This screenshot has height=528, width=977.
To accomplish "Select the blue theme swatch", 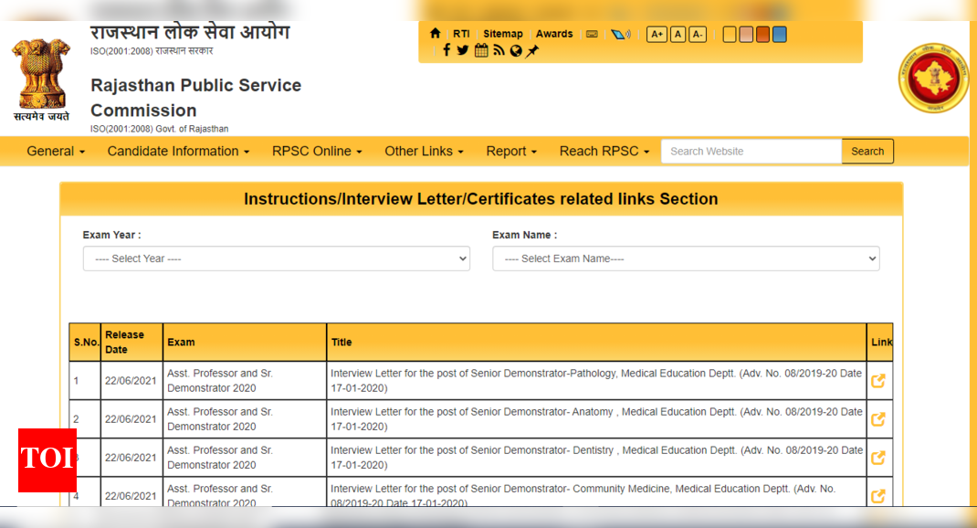I will click(x=780, y=35).
